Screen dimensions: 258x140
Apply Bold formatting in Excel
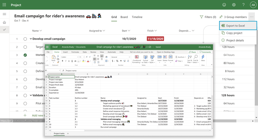pos(62,61)
